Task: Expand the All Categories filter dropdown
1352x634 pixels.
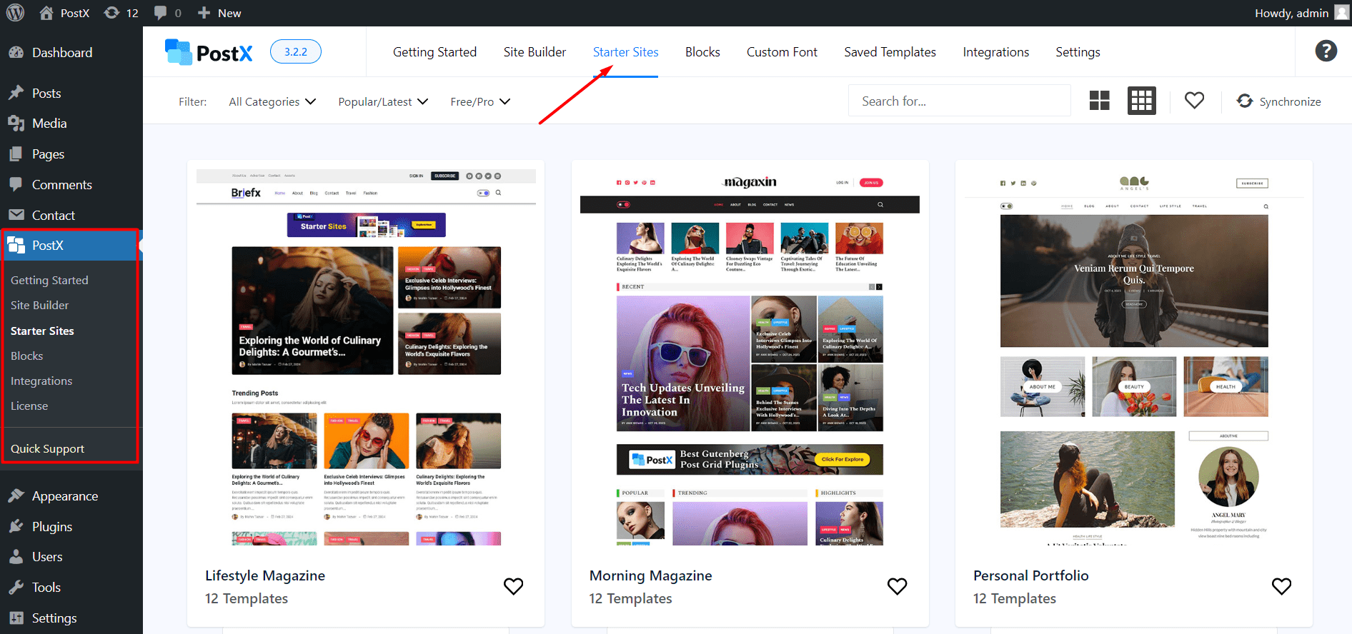Action: [x=272, y=101]
